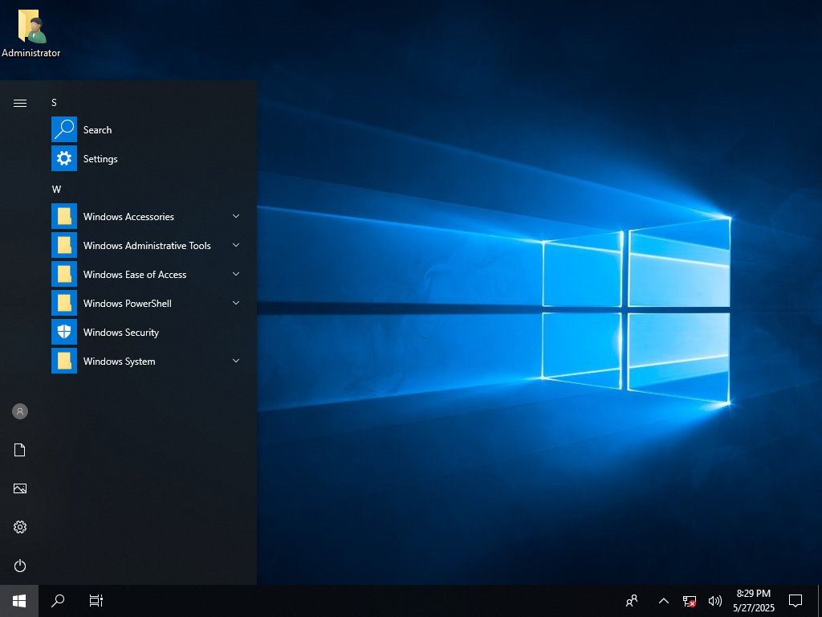The height and width of the screenshot is (617, 822).
Task: Click the W letter group header
Action: coord(57,190)
